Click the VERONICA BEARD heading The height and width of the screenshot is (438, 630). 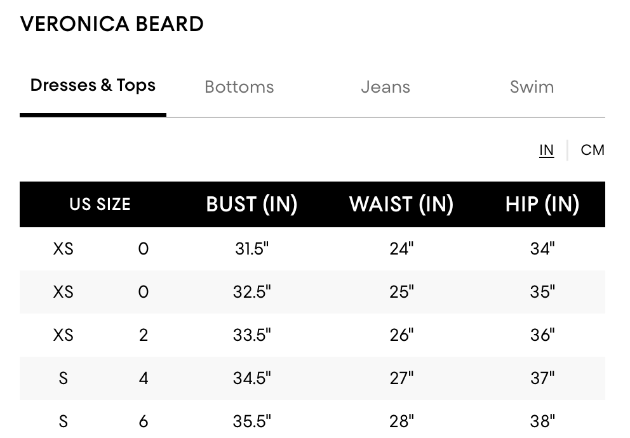[112, 24]
